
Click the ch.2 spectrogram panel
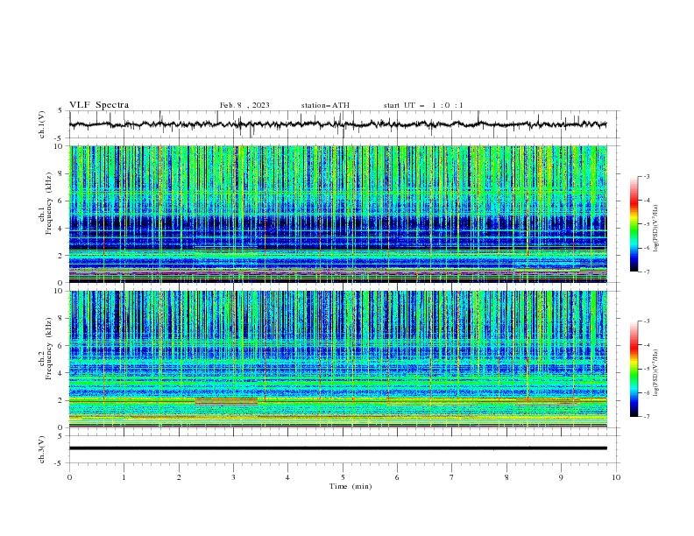338,359
